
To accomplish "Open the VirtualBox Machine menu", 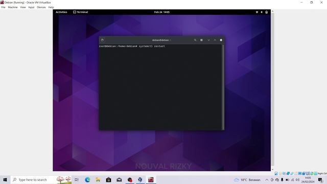I will [13, 7].
